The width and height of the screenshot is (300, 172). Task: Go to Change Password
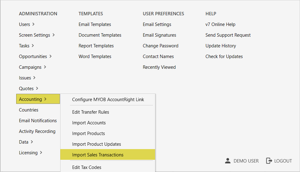click(x=160, y=46)
